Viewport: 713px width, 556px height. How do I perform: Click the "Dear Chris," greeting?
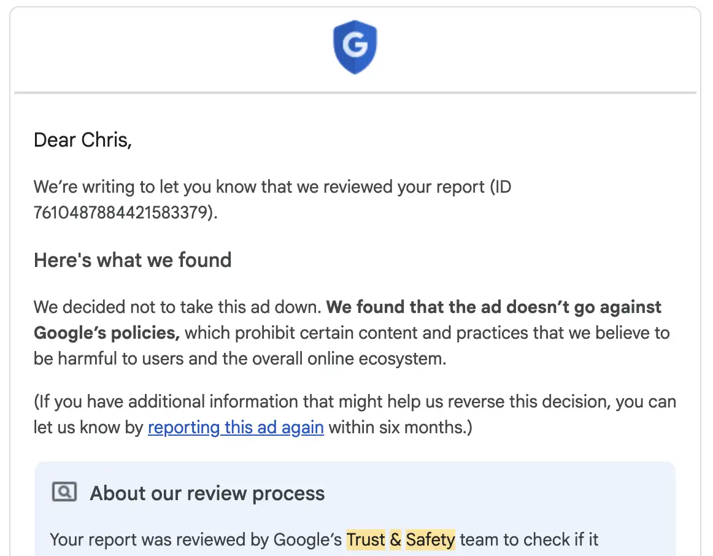tap(83, 140)
